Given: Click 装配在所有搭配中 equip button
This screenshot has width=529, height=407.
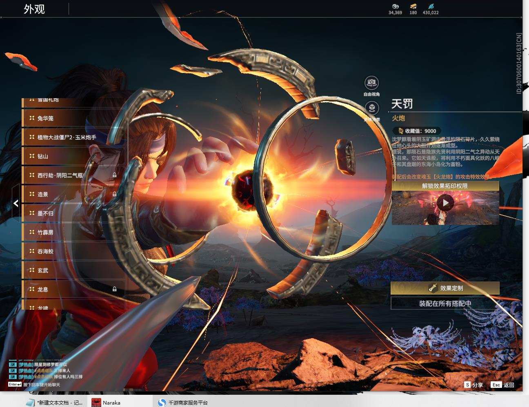Looking at the screenshot, I should 445,304.
